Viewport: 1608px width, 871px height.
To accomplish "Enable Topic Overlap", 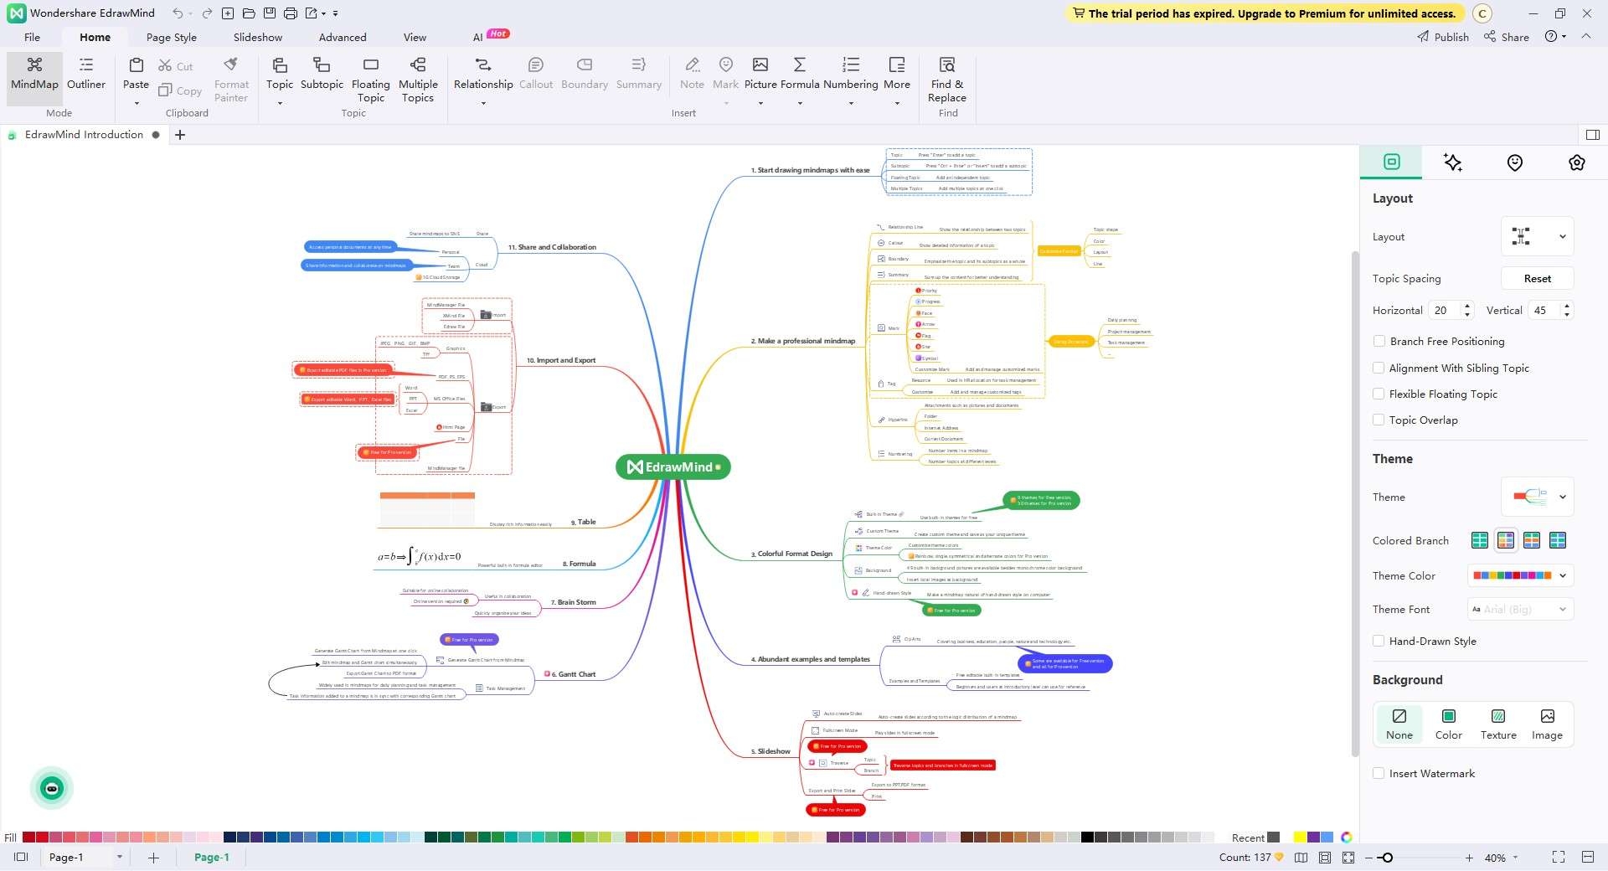I will pos(1379,420).
